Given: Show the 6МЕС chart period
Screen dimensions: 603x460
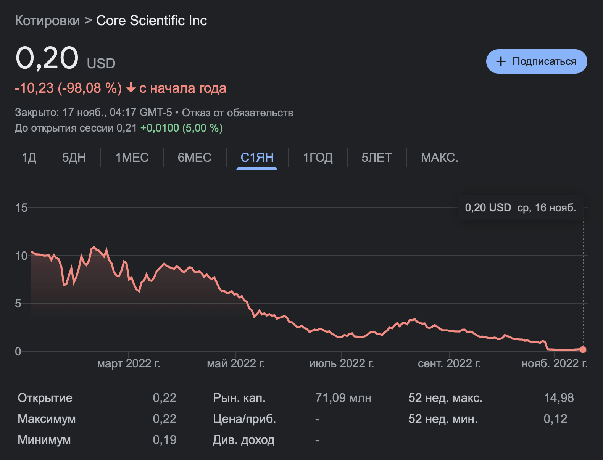Looking at the screenshot, I should (x=195, y=158).
